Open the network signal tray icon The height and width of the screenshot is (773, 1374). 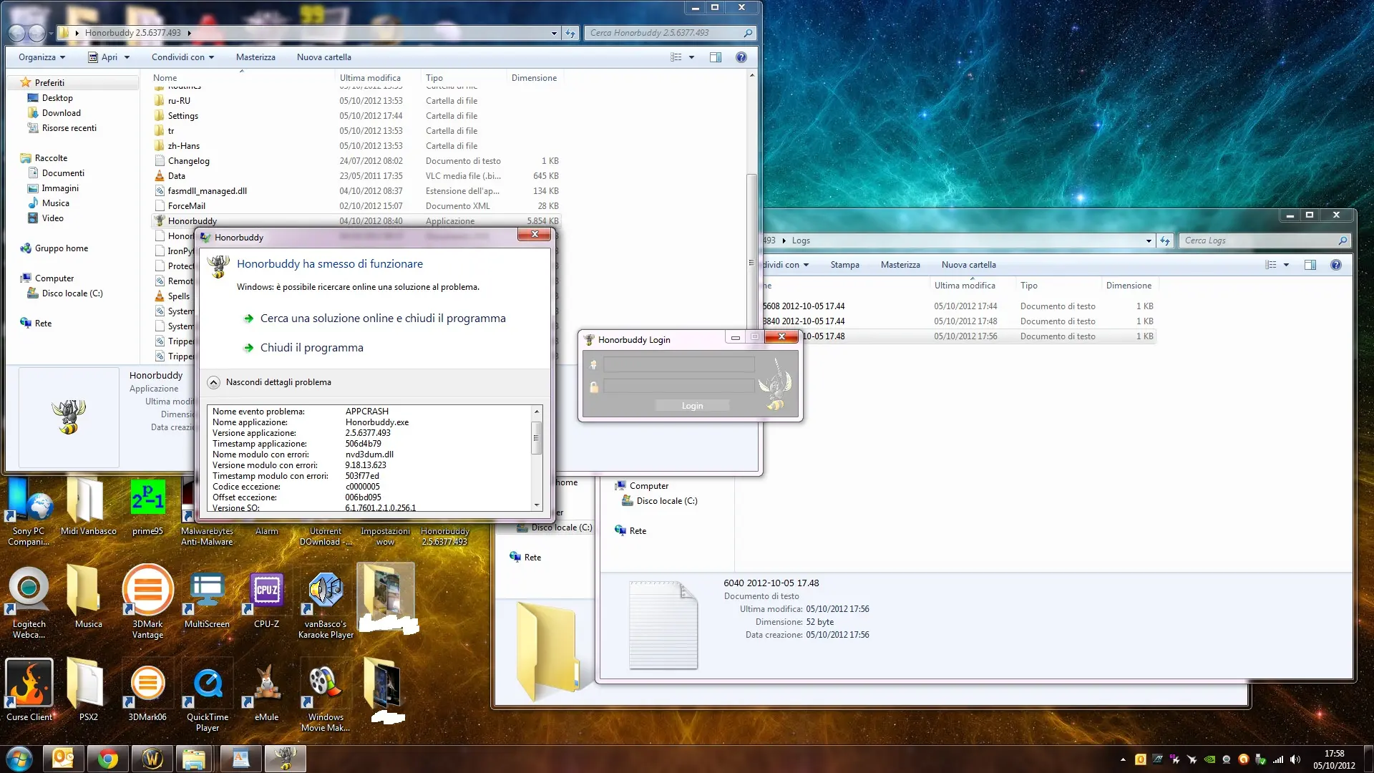[x=1278, y=759]
